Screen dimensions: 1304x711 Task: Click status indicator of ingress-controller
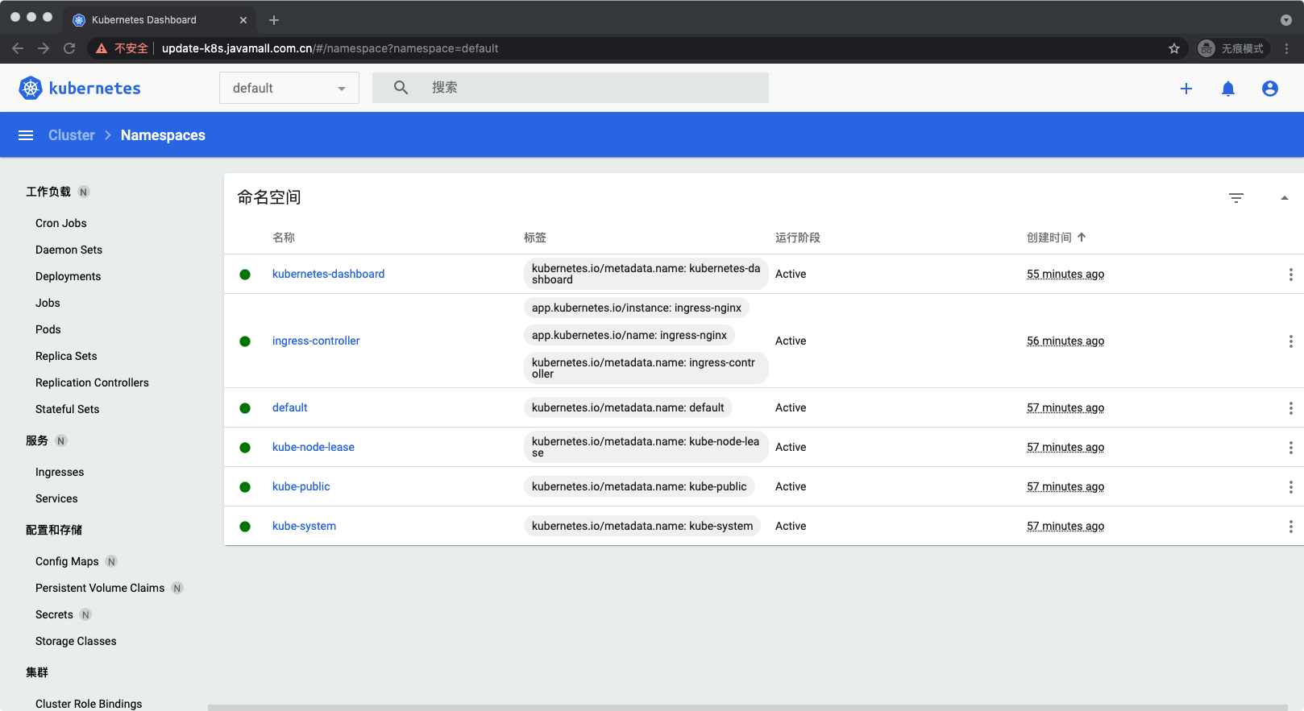(x=245, y=341)
